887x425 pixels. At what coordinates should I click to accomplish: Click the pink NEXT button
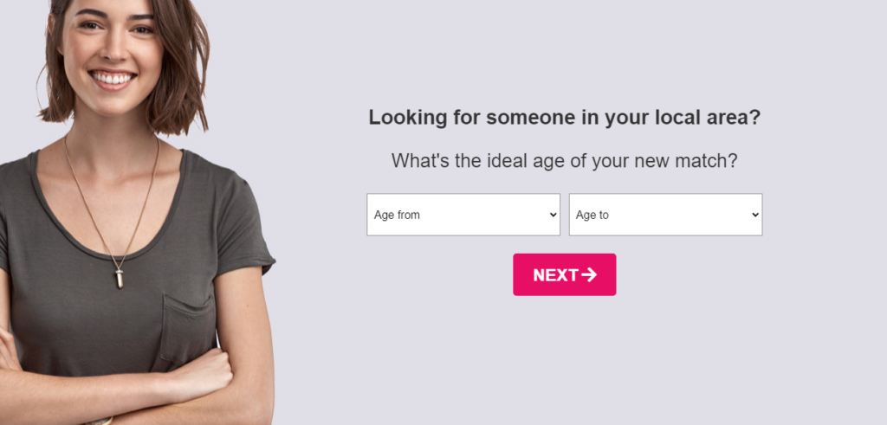[564, 274]
